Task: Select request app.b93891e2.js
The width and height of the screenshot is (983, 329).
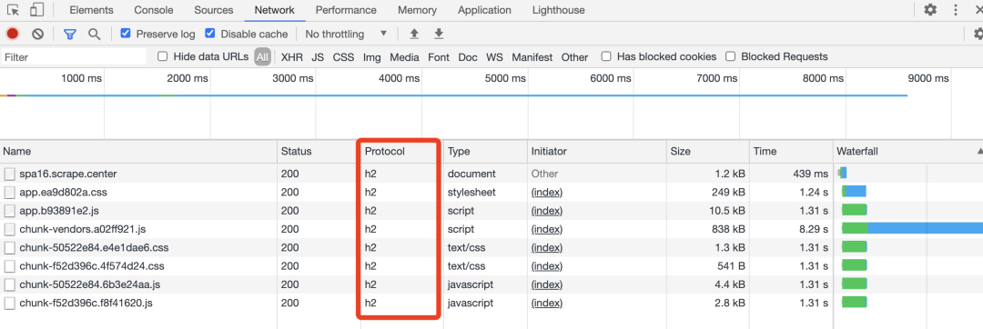Action: tap(58, 210)
